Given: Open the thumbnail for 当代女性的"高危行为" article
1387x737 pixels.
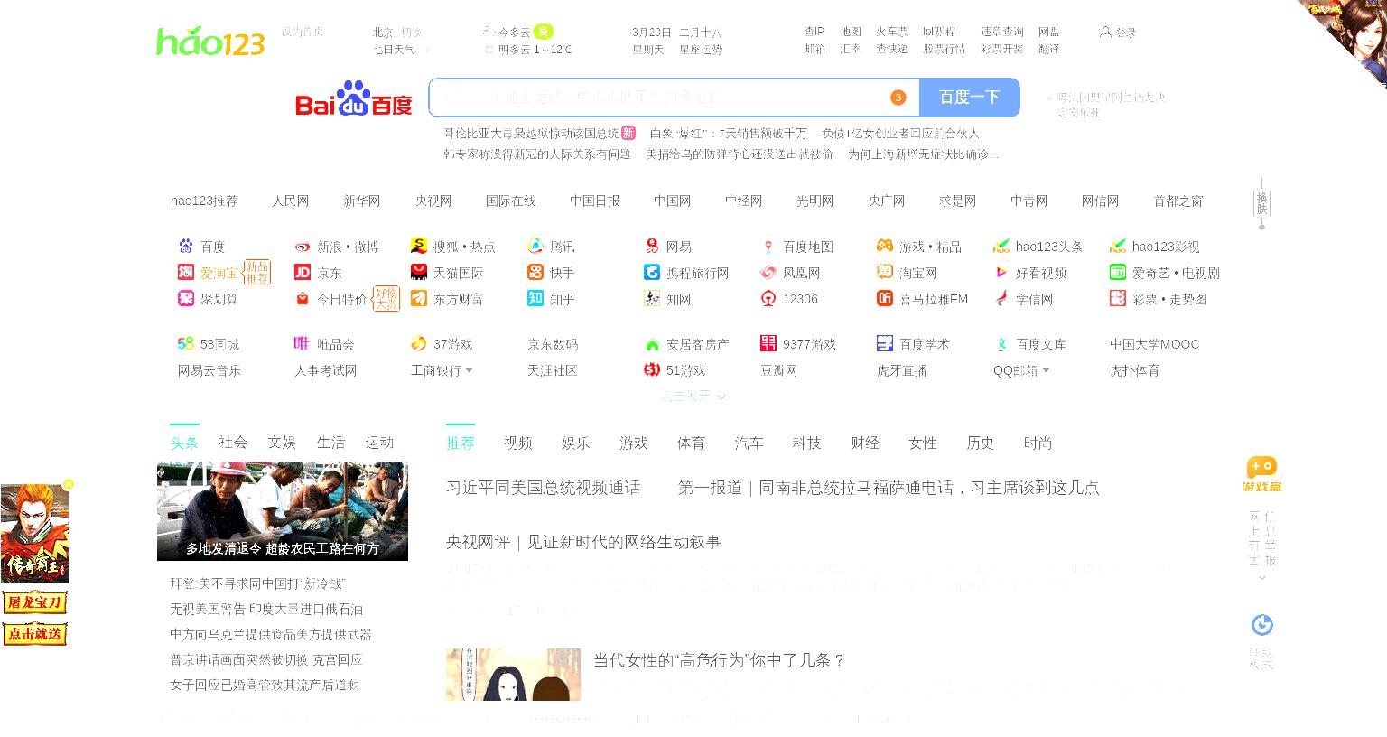Looking at the screenshot, I should (x=513, y=675).
